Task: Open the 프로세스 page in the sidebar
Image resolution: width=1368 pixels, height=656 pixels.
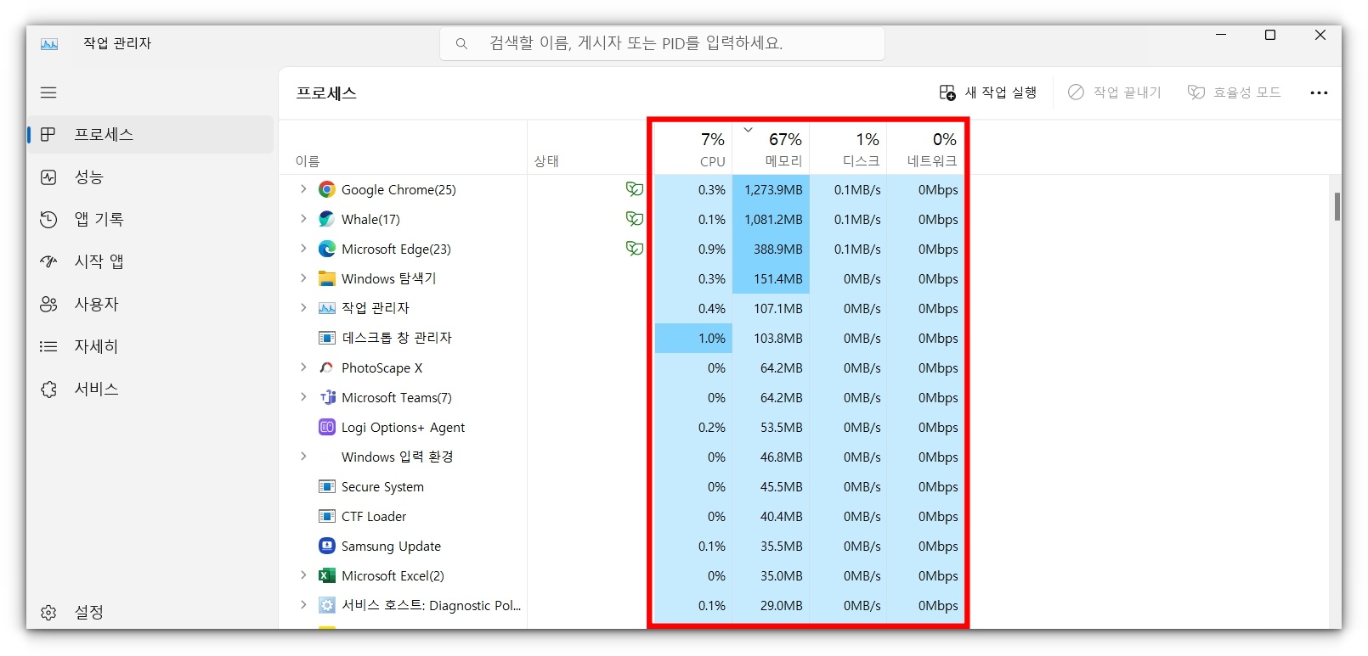Action: (x=151, y=134)
